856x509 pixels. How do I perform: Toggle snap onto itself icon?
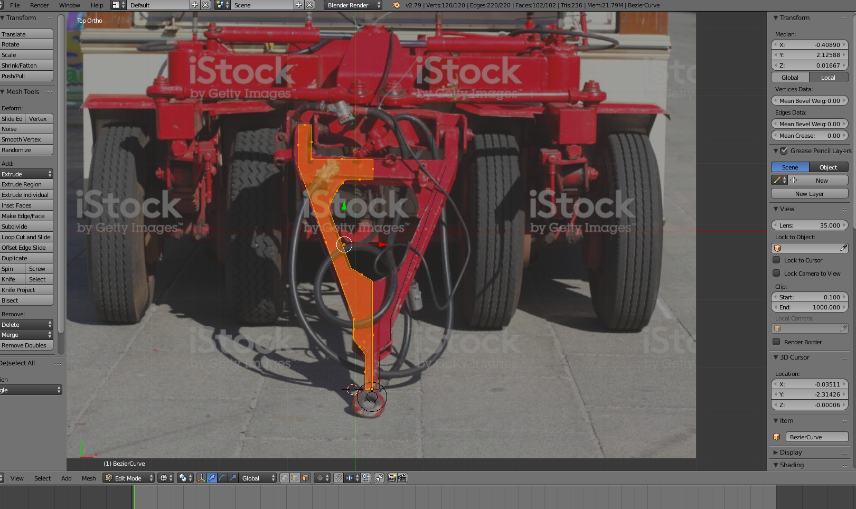tap(366, 478)
